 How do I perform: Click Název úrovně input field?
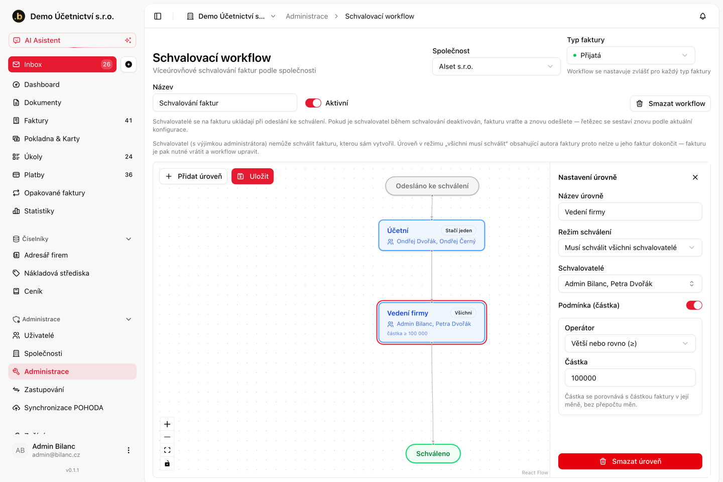click(630, 211)
